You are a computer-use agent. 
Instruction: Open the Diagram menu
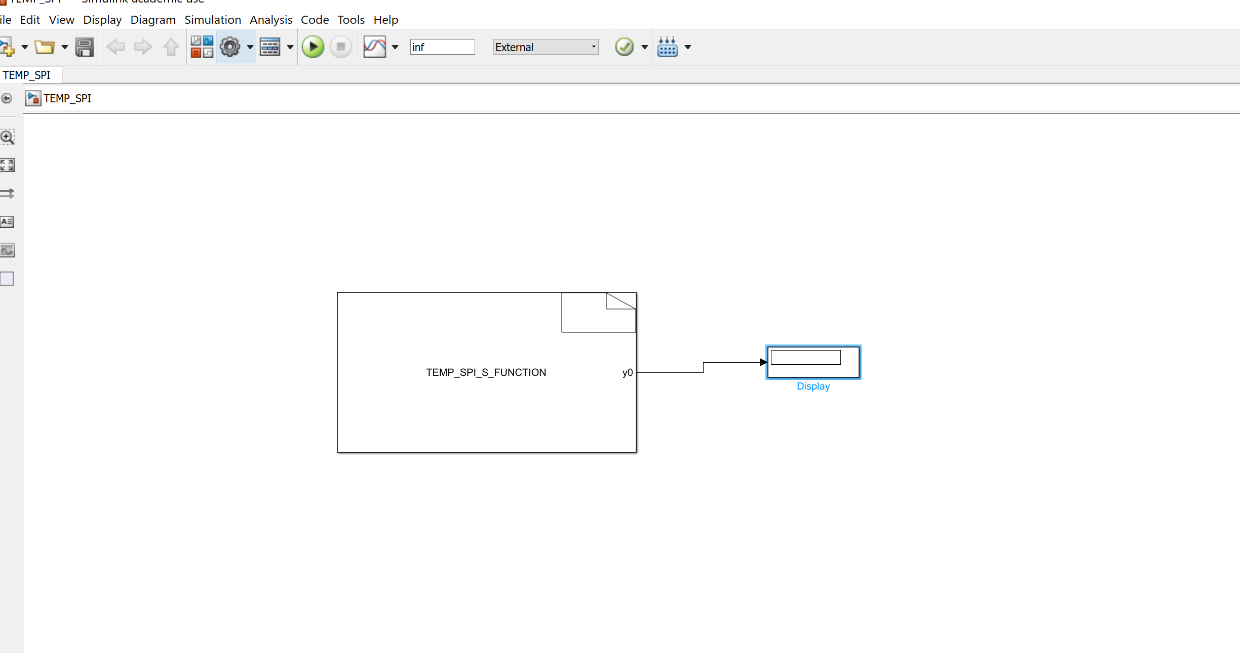pyautogui.click(x=153, y=20)
